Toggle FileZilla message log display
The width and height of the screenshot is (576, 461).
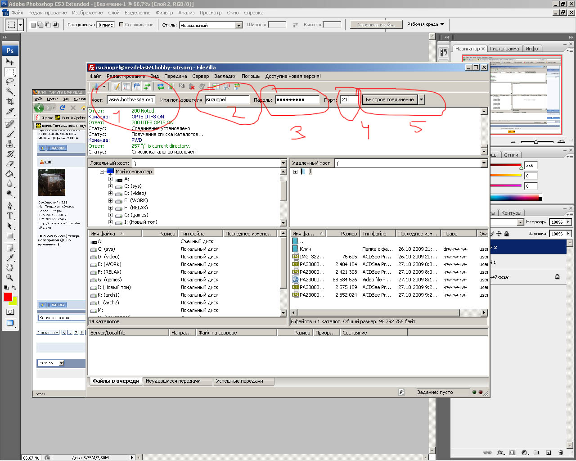click(116, 86)
